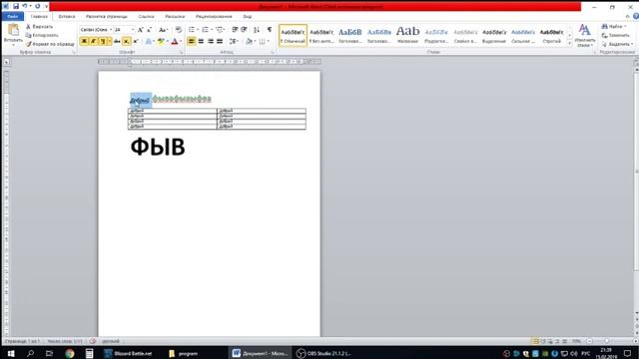Click the zoom slider in status bar
This screenshot has width=639, height=359.
[606, 341]
